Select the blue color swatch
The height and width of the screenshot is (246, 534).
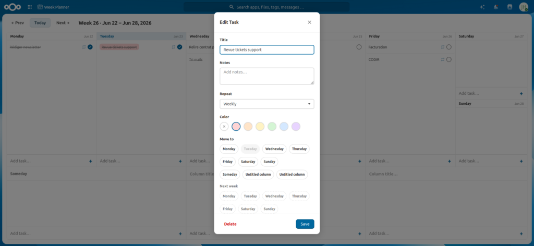(x=284, y=127)
